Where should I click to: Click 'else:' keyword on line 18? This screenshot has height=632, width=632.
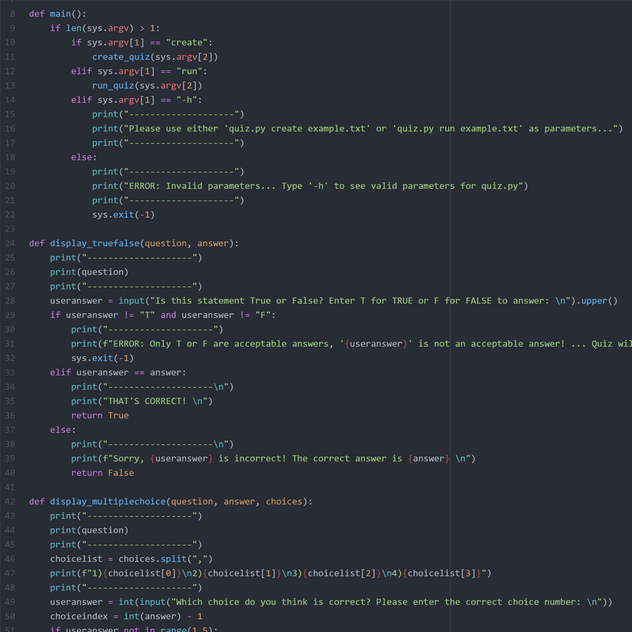click(x=84, y=157)
